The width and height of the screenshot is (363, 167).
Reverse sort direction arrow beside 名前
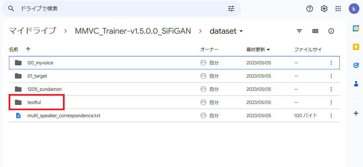(x=28, y=49)
